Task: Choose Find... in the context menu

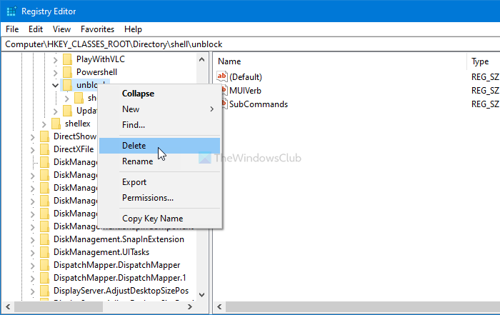Action: click(159, 125)
